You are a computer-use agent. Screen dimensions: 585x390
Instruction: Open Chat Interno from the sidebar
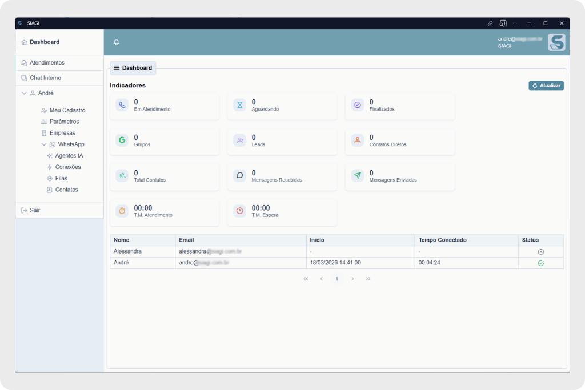(x=45, y=78)
